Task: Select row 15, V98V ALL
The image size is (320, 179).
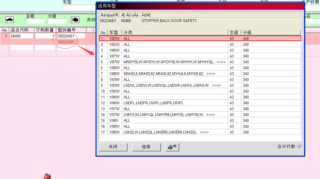Action: 200,121
